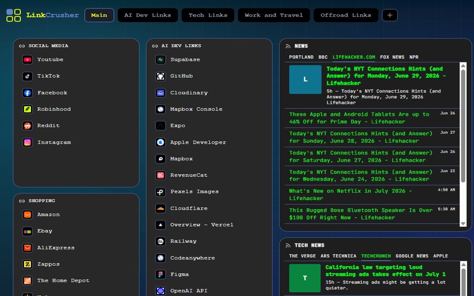This screenshot has width=474, height=296.
Task: Click the AliExpress icon
Action: coord(27,248)
